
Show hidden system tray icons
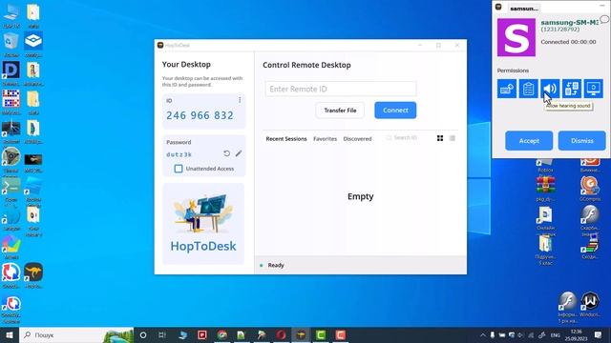(483, 334)
